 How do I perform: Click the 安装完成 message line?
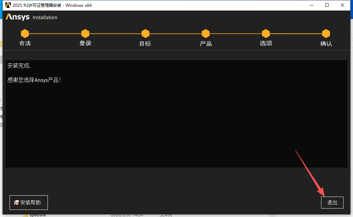pos(19,66)
